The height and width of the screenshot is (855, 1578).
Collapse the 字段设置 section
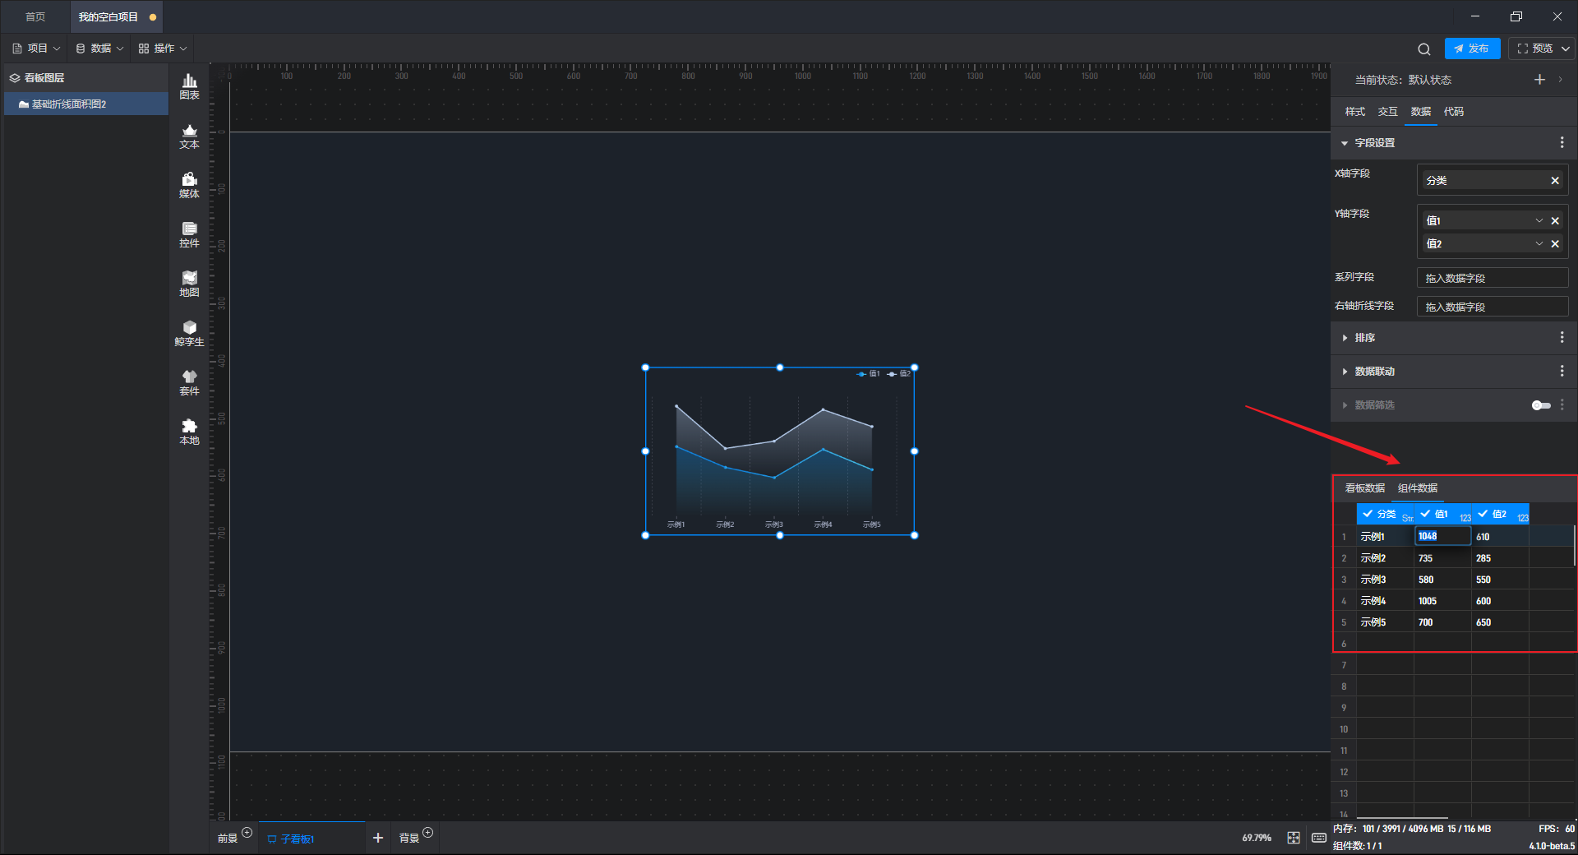[1345, 143]
